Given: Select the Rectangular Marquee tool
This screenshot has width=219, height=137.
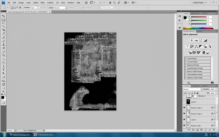Looking at the screenshot, I should coord(4,19).
